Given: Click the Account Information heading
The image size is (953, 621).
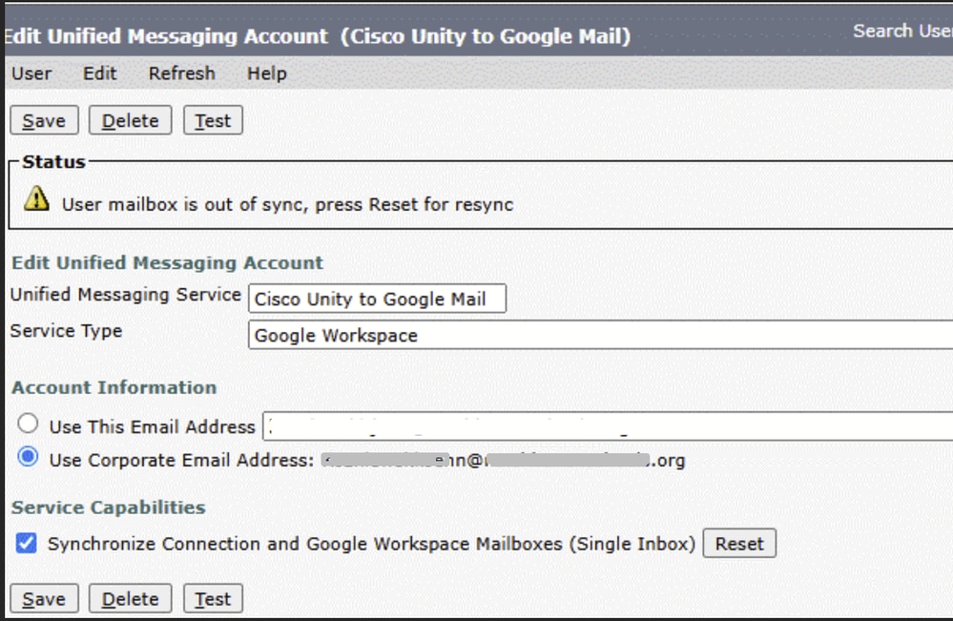Looking at the screenshot, I should (114, 387).
